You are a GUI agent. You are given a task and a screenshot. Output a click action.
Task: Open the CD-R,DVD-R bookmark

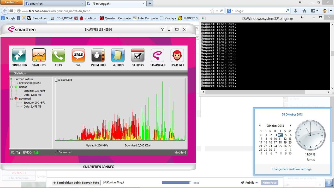point(62,18)
